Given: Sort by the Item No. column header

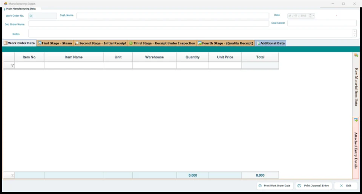Looking at the screenshot, I should click(x=29, y=57).
